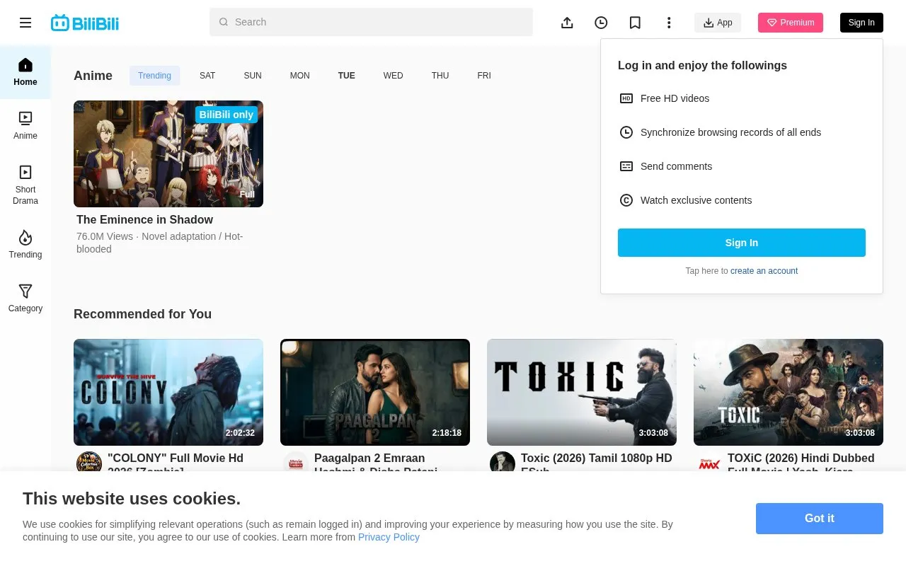This screenshot has height=566, width=906.
Task: Click the BiliBili only badge
Action: pos(226,115)
